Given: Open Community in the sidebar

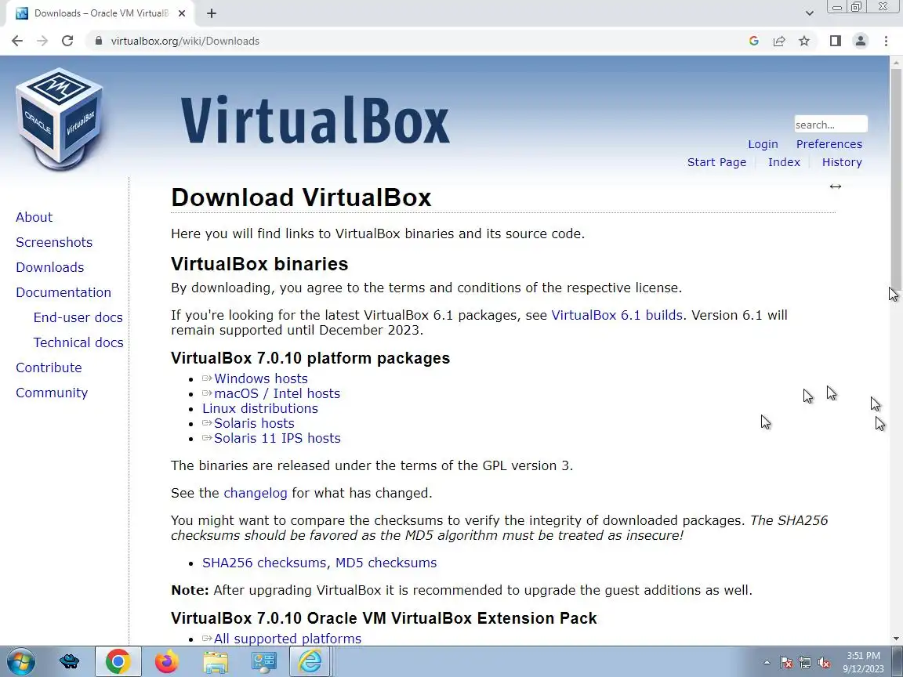Looking at the screenshot, I should [x=52, y=393].
